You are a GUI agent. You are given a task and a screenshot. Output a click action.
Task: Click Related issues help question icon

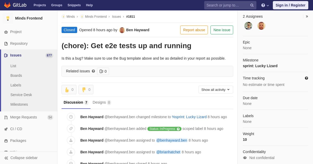pyautogui.click(x=93, y=71)
